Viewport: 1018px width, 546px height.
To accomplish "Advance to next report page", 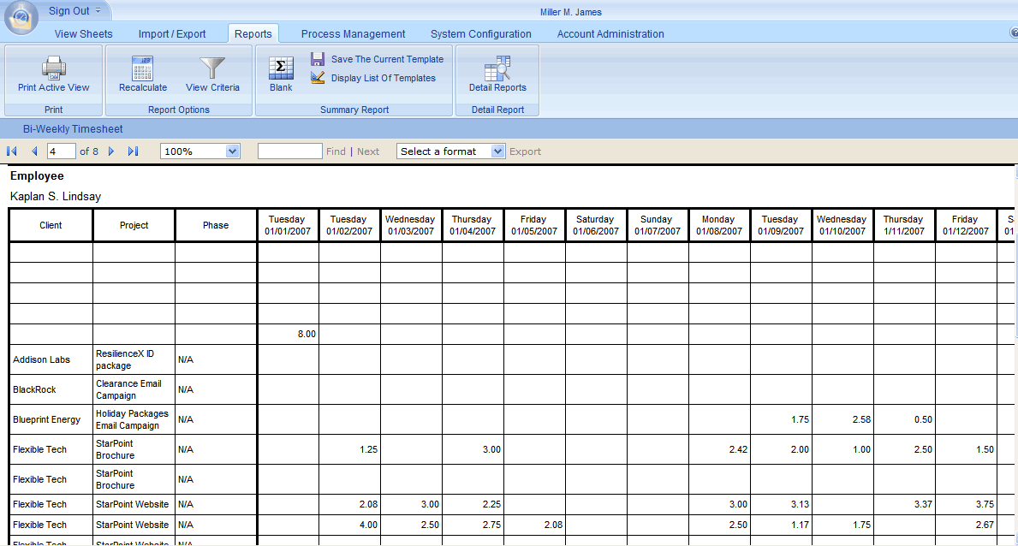I will point(111,151).
